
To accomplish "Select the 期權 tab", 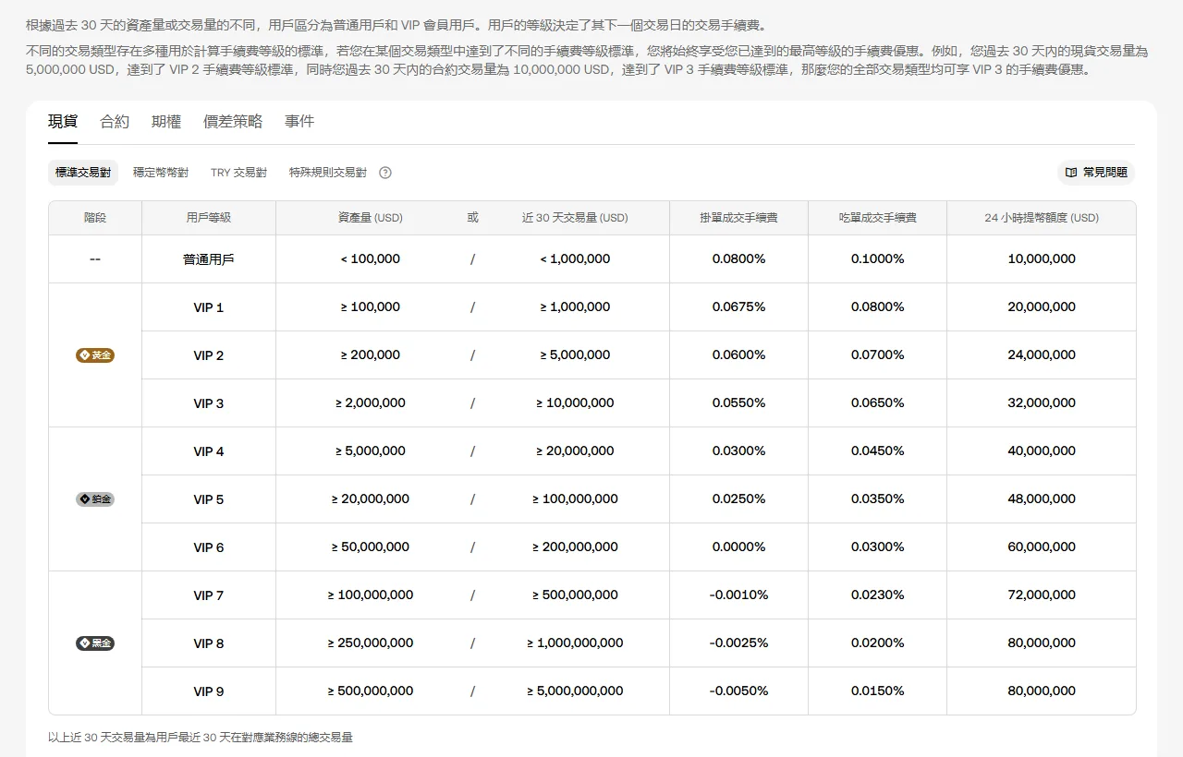I will coord(166,122).
